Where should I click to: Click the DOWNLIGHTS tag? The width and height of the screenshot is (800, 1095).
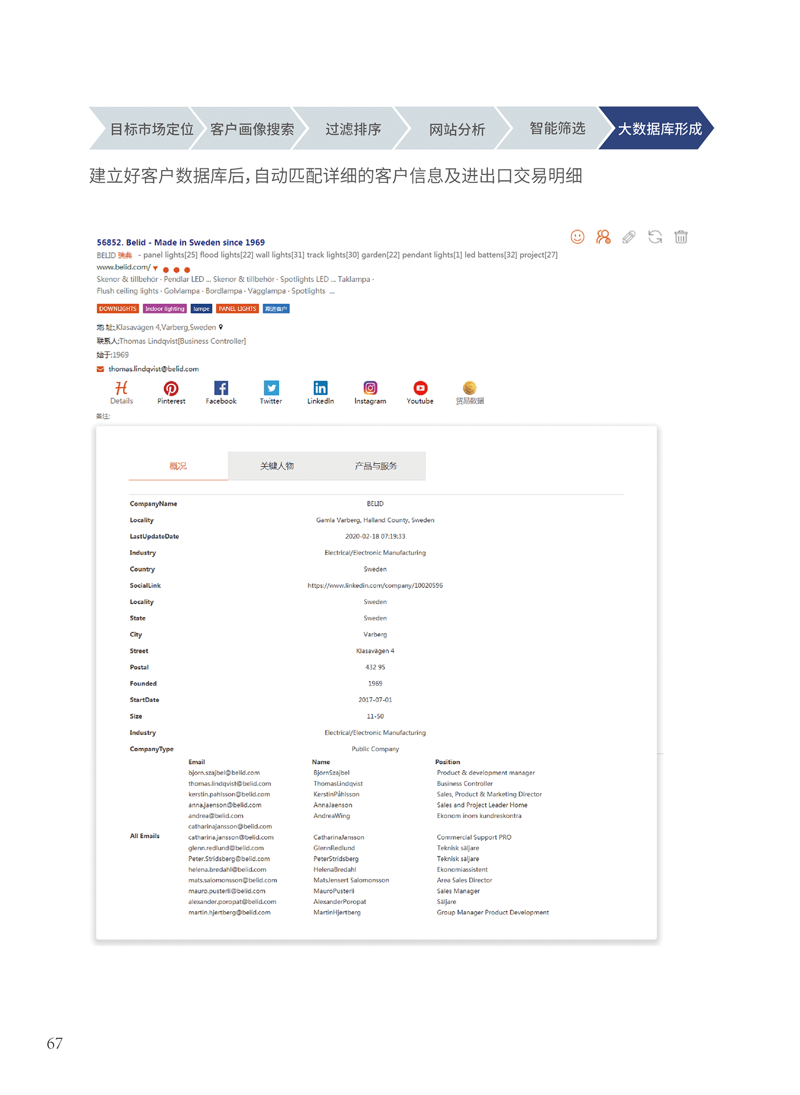(x=118, y=309)
